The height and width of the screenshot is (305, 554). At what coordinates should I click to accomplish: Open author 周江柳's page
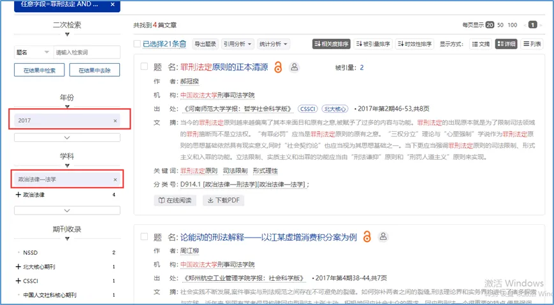click(x=190, y=251)
